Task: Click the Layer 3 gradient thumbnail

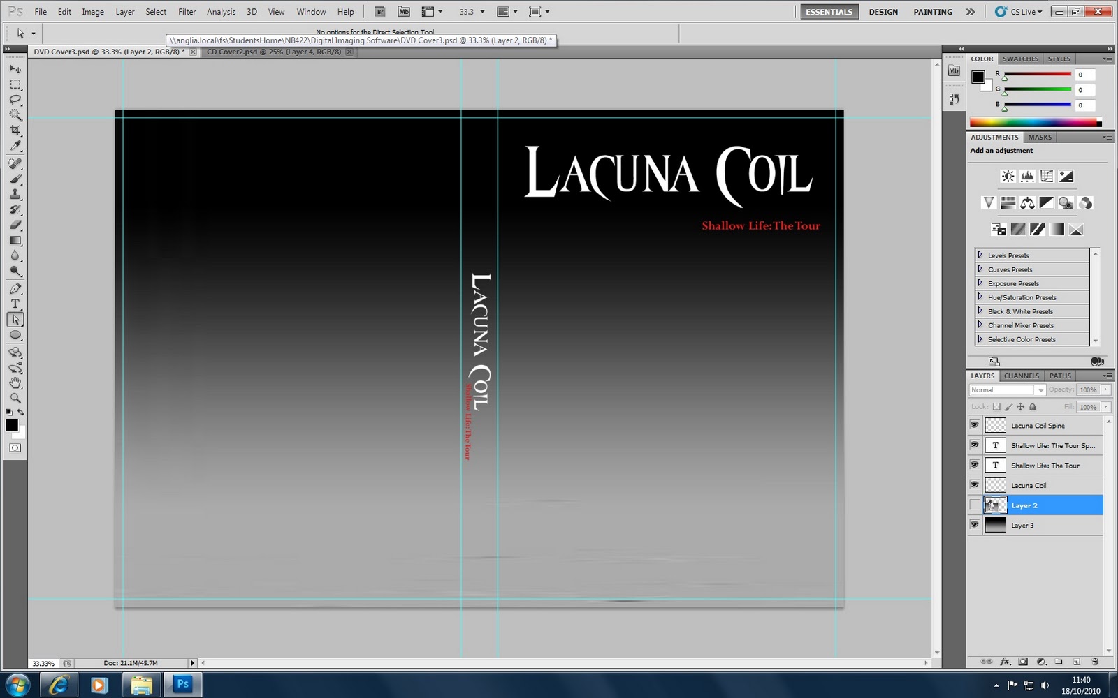Action: tap(995, 525)
